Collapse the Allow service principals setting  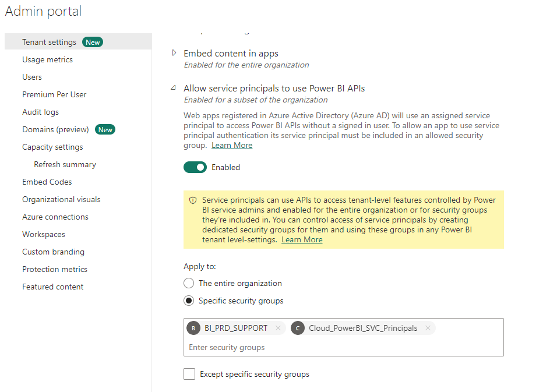(172, 88)
